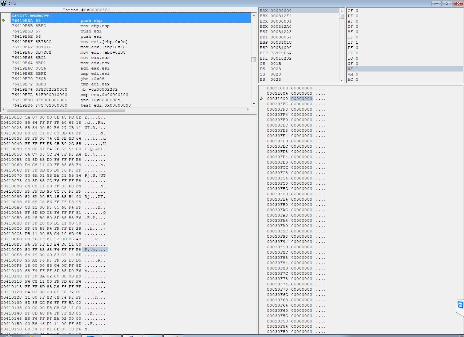This screenshot has height=337, width=464.
Task: Minimize the CPU window
Action: pos(436,4)
